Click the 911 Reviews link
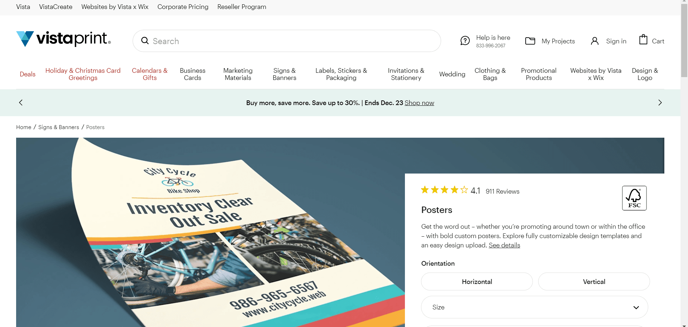Viewport: 688px width, 327px height. click(x=502, y=191)
